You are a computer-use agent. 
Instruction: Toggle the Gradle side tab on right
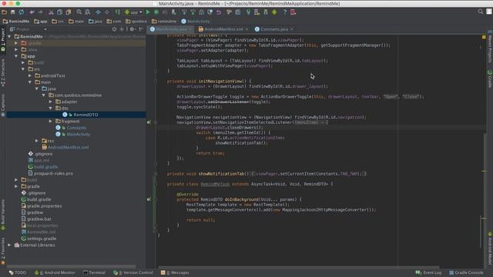pos(490,78)
